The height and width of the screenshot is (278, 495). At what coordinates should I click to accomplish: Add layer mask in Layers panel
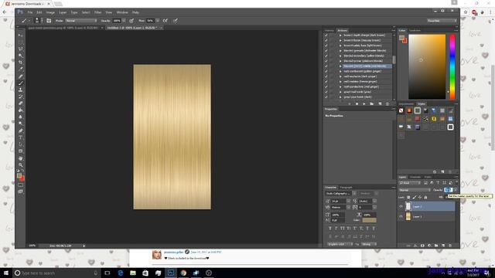[x=422, y=246]
